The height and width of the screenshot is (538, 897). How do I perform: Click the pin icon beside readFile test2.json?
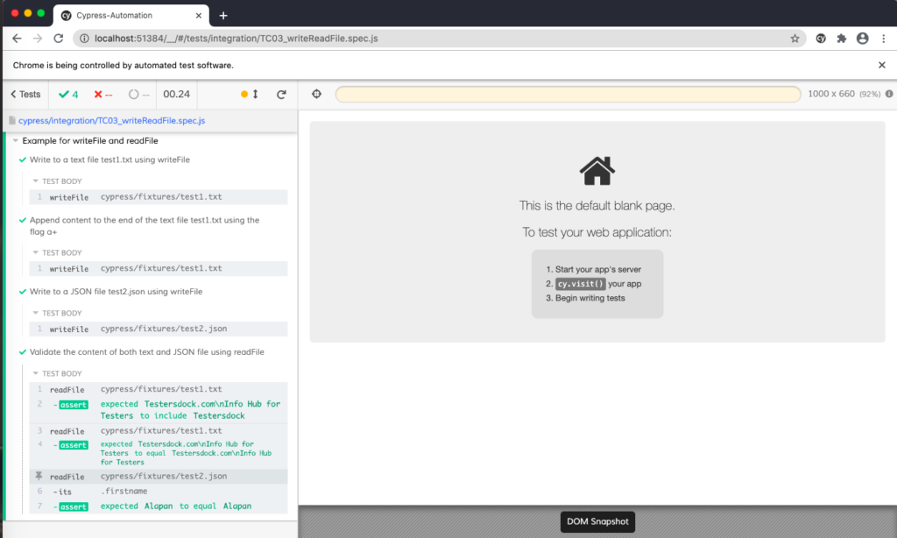pos(39,477)
